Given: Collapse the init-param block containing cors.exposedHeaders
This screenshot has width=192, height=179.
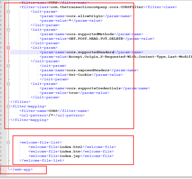Looking at the screenshot, I should tap(8, 66).
